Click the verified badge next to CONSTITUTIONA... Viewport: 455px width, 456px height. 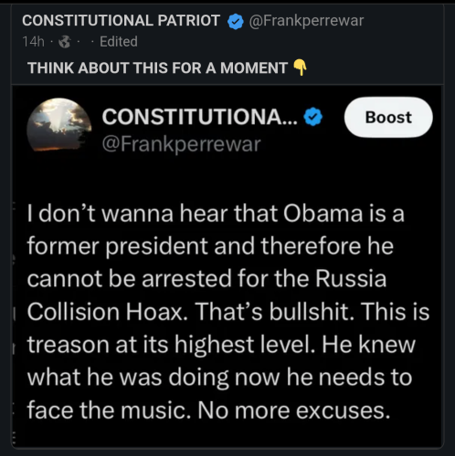coord(312,117)
